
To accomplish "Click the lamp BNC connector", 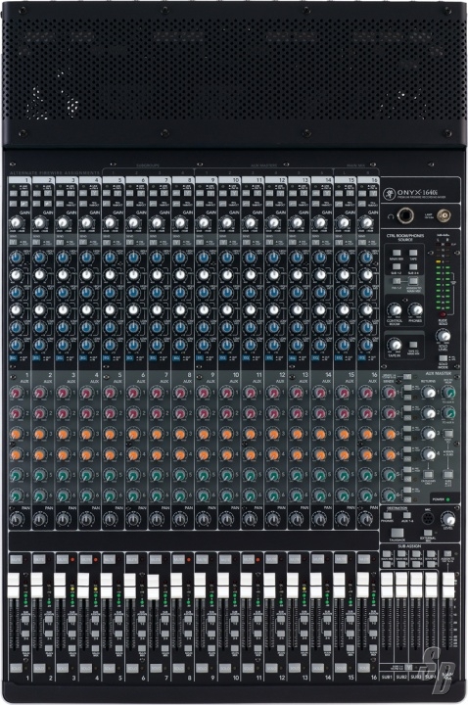I will (x=445, y=216).
